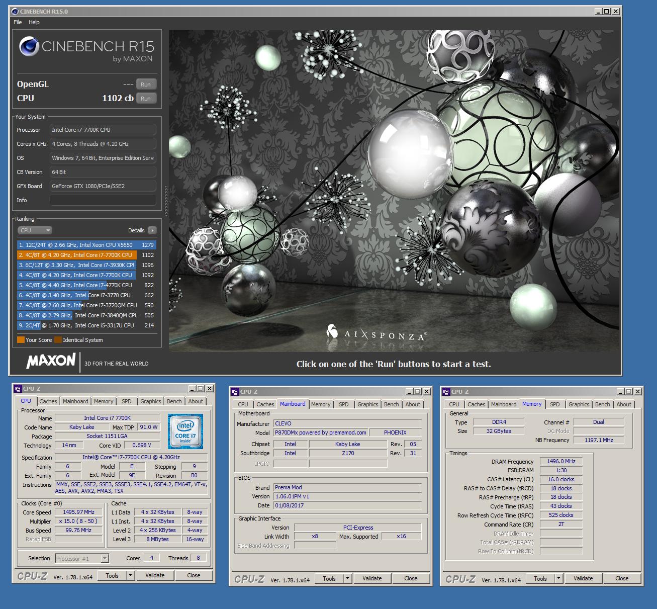Click CPU-Z title icon in Memory window
The width and height of the screenshot is (657, 609).
point(446,392)
